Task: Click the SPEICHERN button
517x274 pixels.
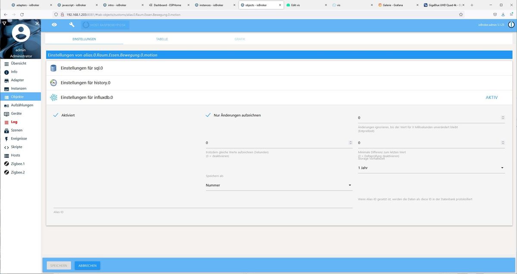Action: tap(59, 266)
